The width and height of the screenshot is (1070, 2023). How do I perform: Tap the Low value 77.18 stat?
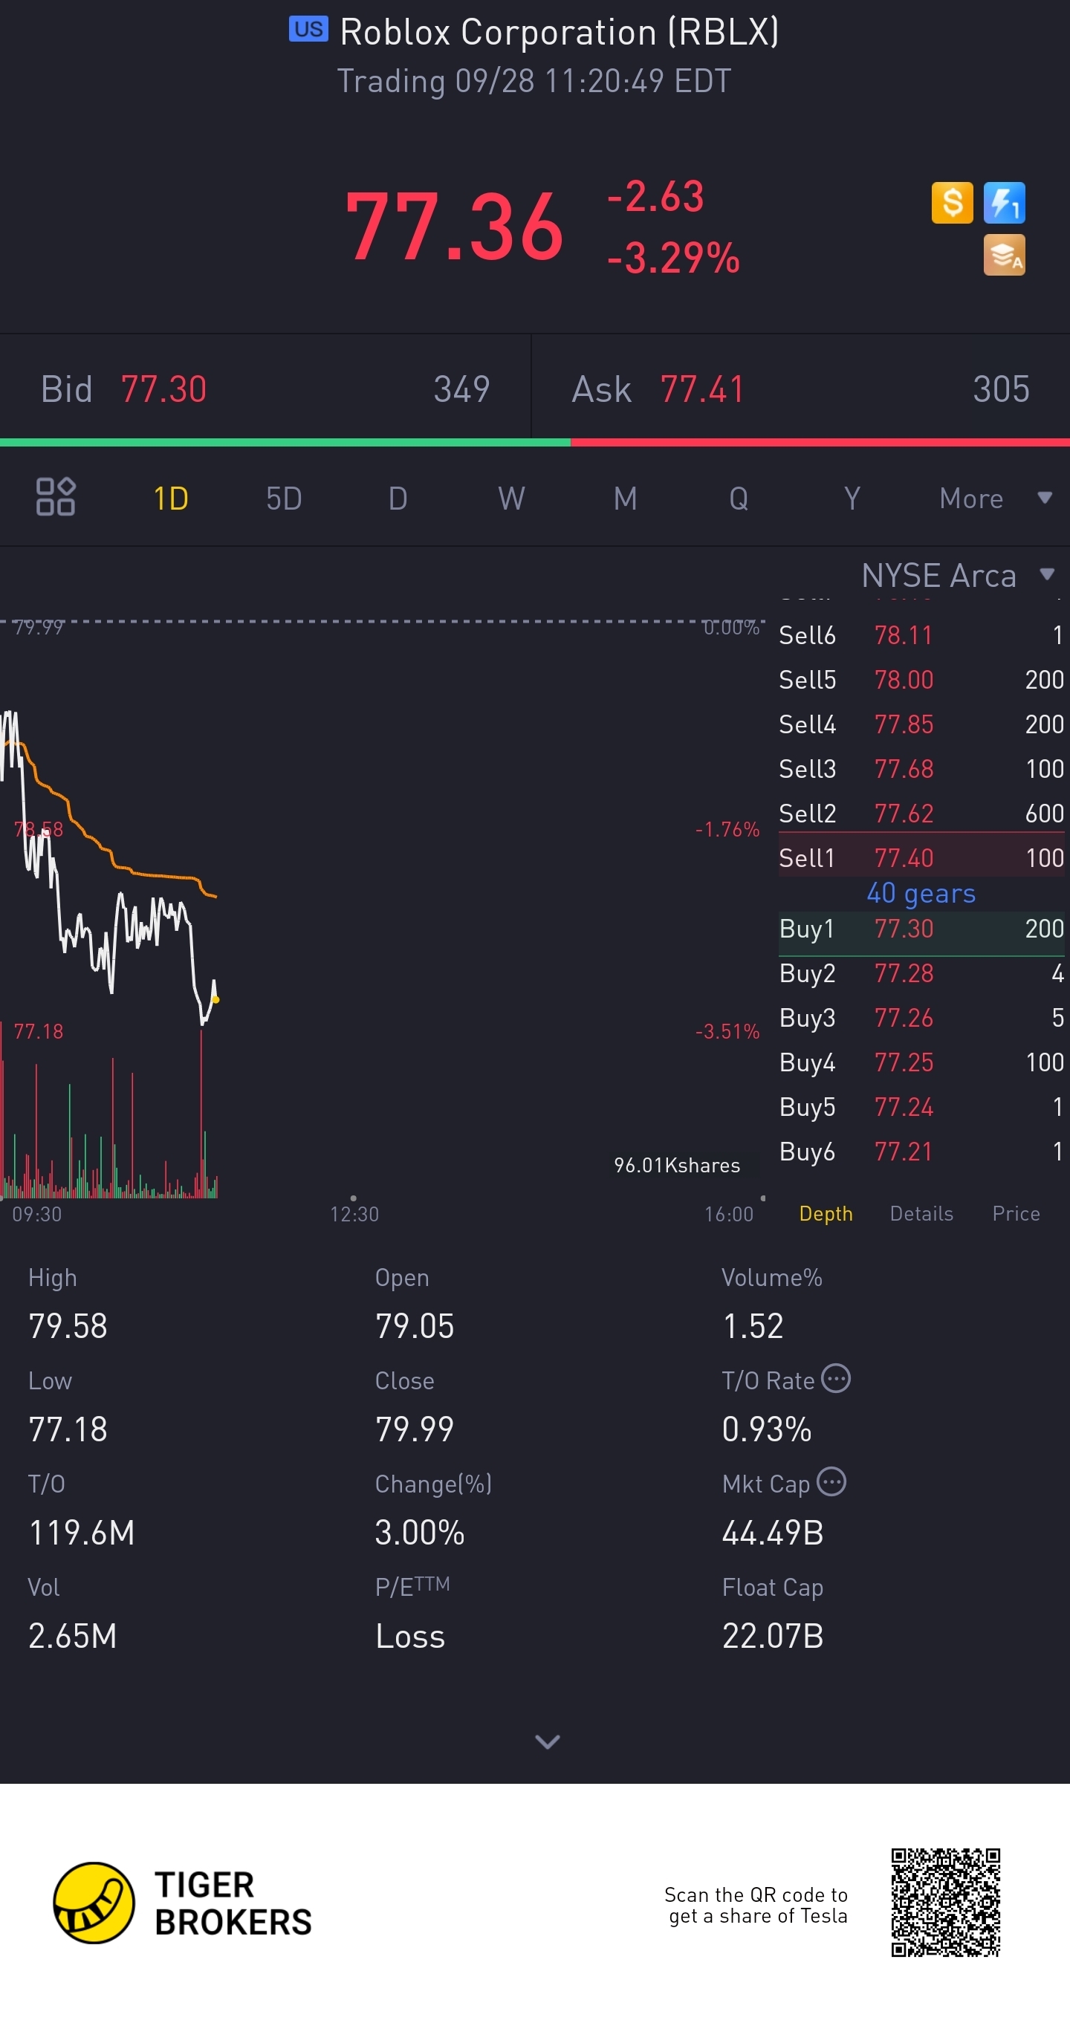pyautogui.click(x=68, y=1429)
